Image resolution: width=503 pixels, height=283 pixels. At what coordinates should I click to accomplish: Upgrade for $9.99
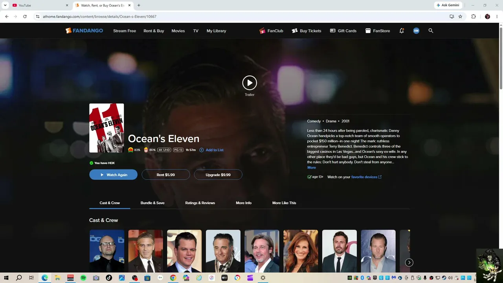pyautogui.click(x=218, y=175)
